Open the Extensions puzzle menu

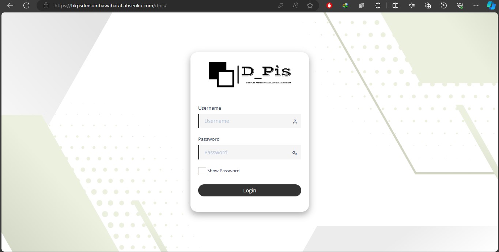378,5
